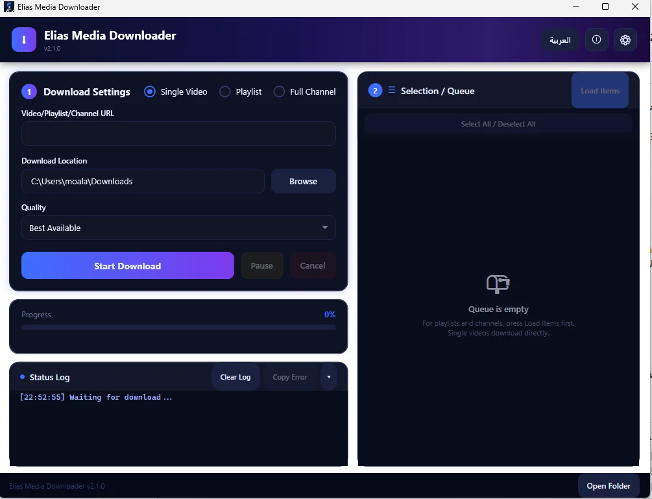
Task: Click the Download Location path field
Action: (x=143, y=181)
